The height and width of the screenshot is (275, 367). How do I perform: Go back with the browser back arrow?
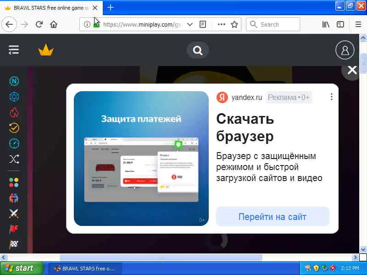coord(9,24)
